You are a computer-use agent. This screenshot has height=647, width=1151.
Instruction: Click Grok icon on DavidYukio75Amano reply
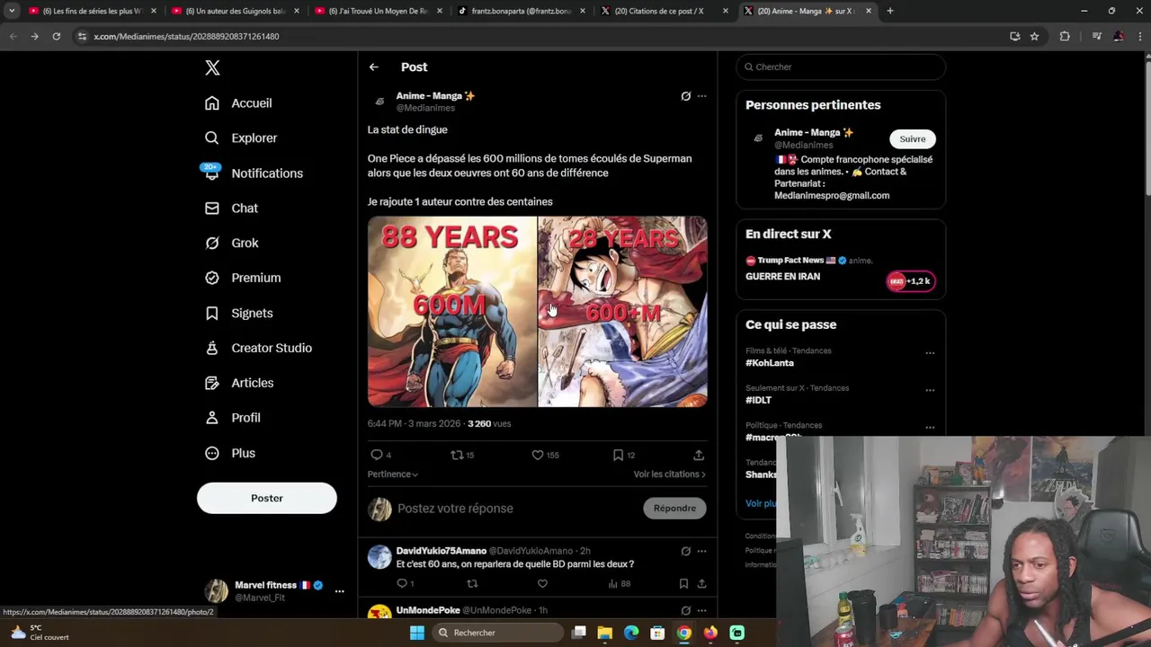(685, 551)
